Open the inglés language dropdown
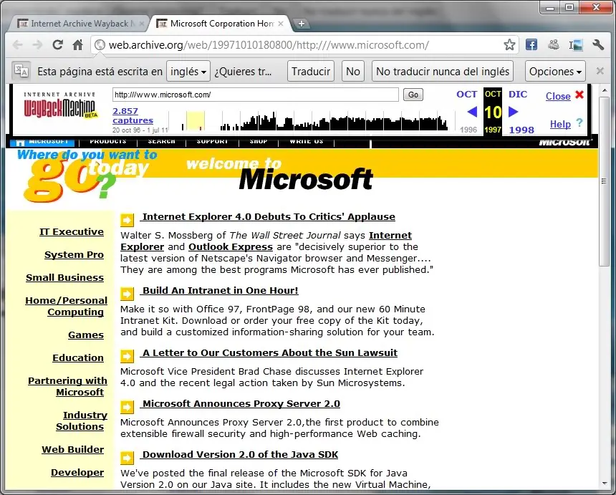The height and width of the screenshot is (495, 616). [188, 71]
